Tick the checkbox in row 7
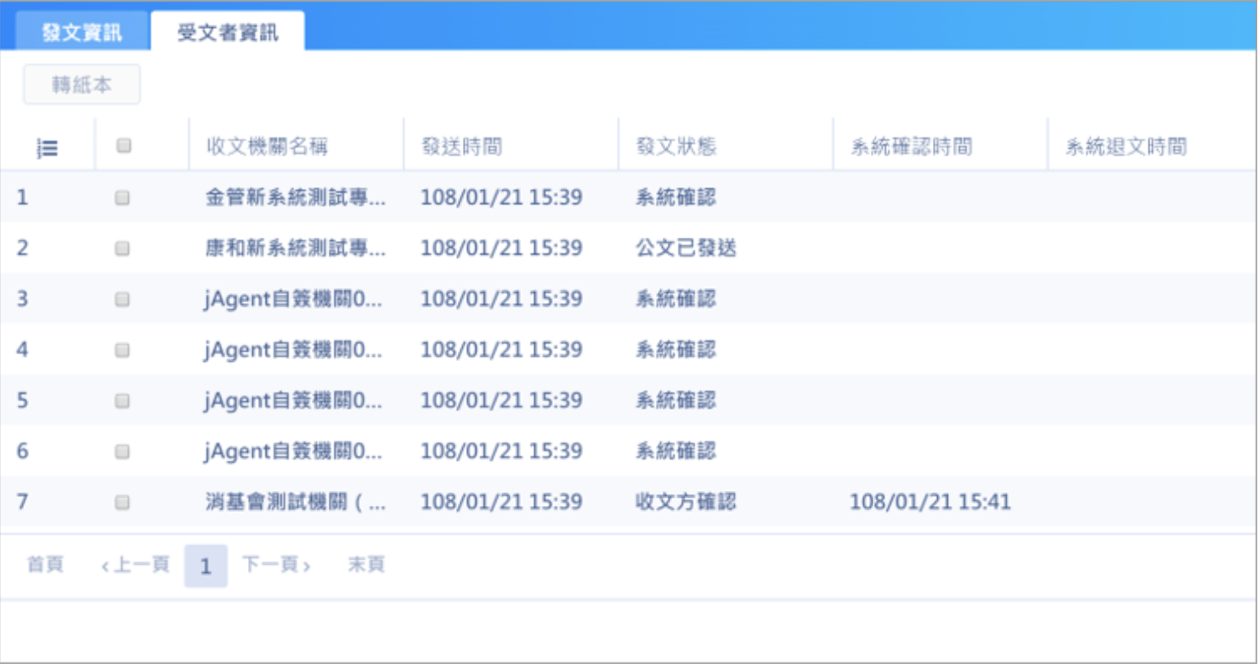Image resolution: width=1259 pixels, height=664 pixels. [x=122, y=503]
